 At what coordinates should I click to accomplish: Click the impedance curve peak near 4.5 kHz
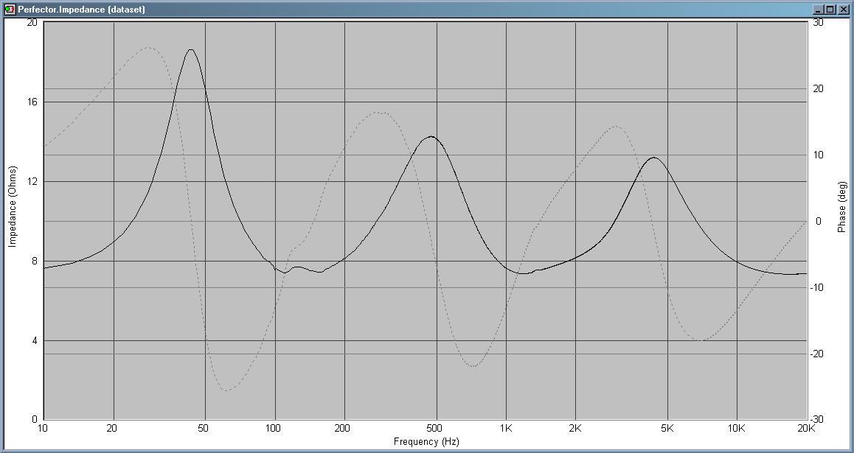tap(653, 158)
